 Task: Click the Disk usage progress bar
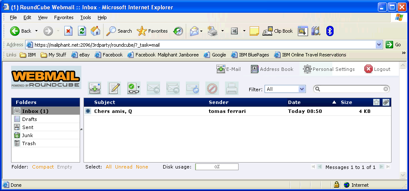point(216,167)
